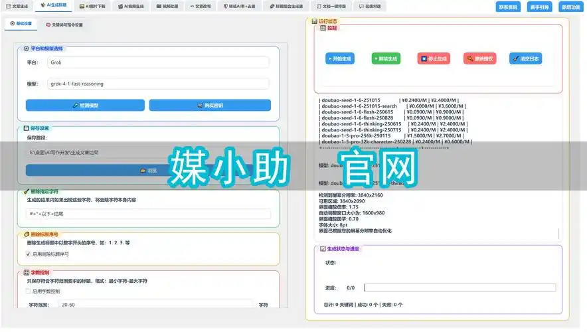Open the 平台 dropdown showing Grok
The image size is (587, 332).
pyautogui.click(x=158, y=62)
